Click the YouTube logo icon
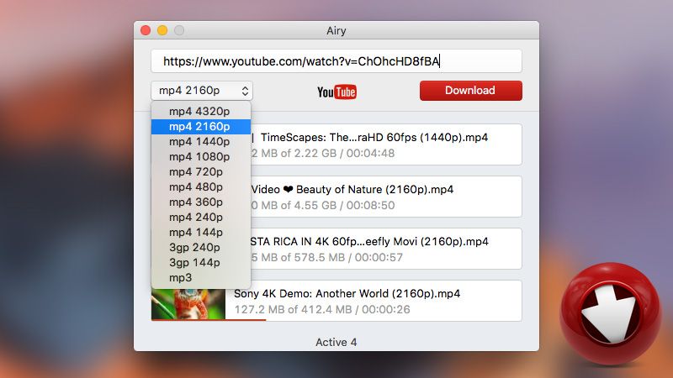 click(336, 92)
